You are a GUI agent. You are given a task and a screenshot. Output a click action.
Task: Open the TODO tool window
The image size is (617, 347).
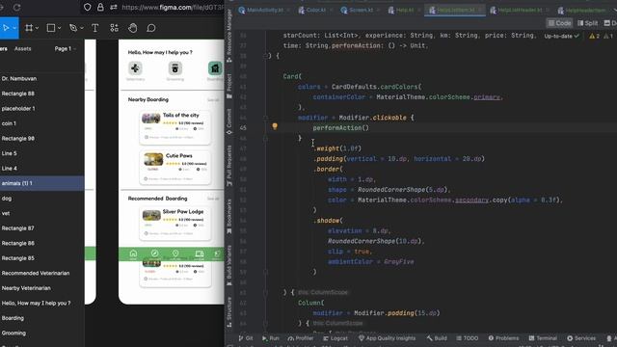[x=468, y=338]
